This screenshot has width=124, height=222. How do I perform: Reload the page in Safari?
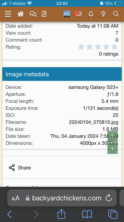point(108,198)
